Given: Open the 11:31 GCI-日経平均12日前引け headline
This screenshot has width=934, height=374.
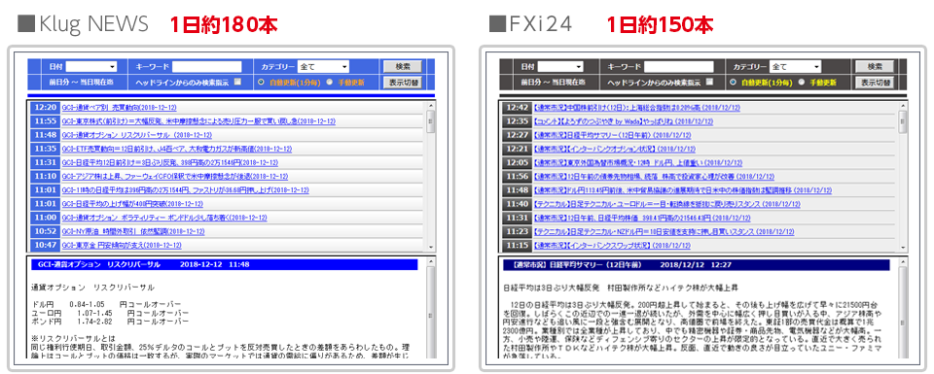Looking at the screenshot, I should [169, 162].
